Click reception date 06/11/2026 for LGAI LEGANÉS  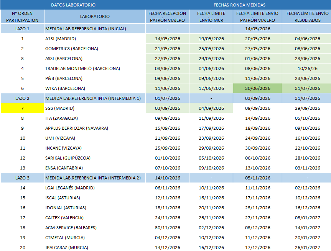[167, 188]
